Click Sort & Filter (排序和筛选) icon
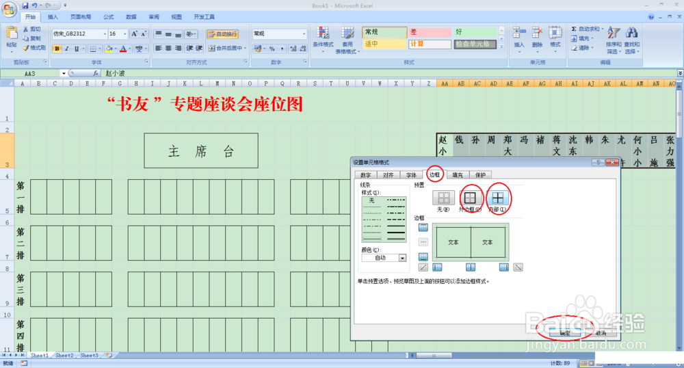Viewport: 684px width, 368px height. point(614,33)
